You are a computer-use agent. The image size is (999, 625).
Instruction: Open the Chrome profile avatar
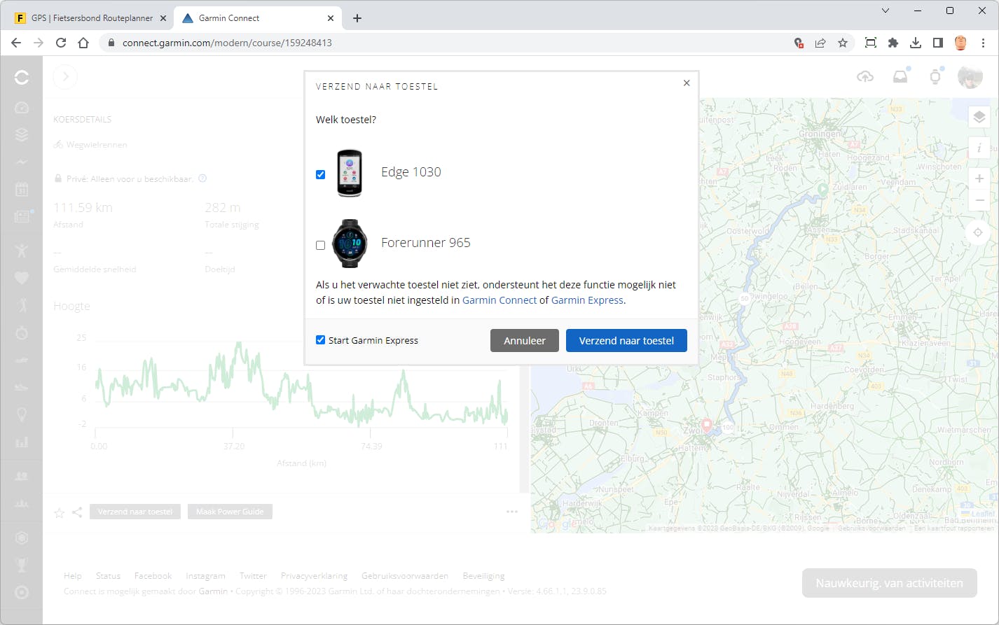coord(960,43)
